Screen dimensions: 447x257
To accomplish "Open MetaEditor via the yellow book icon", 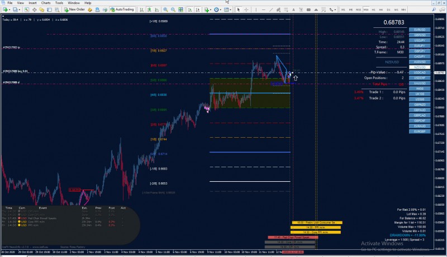I will (x=90, y=9).
